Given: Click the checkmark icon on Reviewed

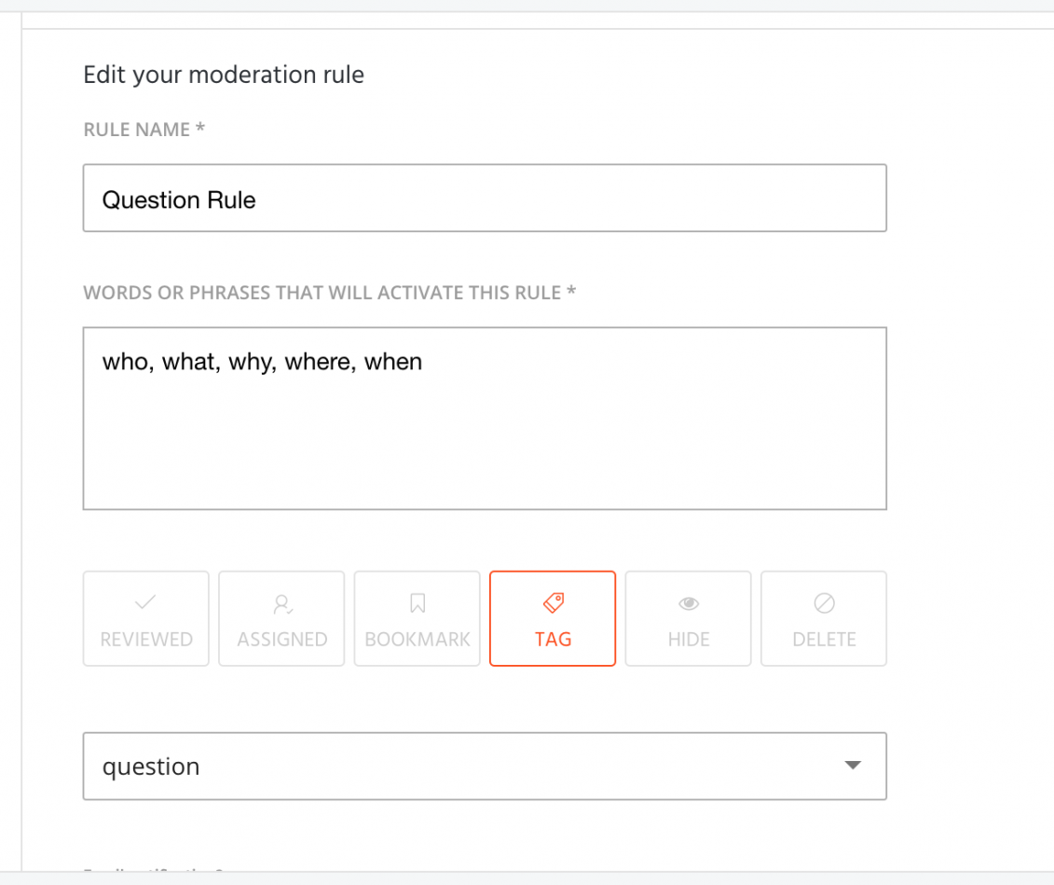Looking at the screenshot, I should tap(145, 602).
